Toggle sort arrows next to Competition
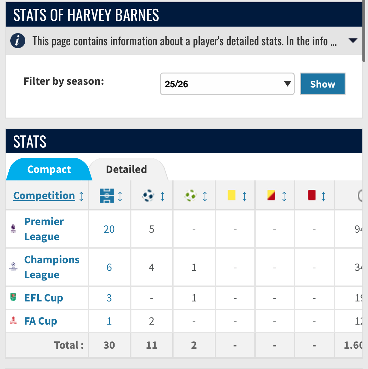The width and height of the screenshot is (368, 369). click(81, 196)
